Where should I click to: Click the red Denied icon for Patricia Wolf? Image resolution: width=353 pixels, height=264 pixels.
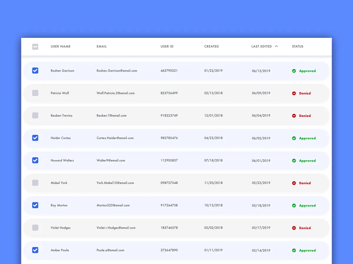pos(294,93)
